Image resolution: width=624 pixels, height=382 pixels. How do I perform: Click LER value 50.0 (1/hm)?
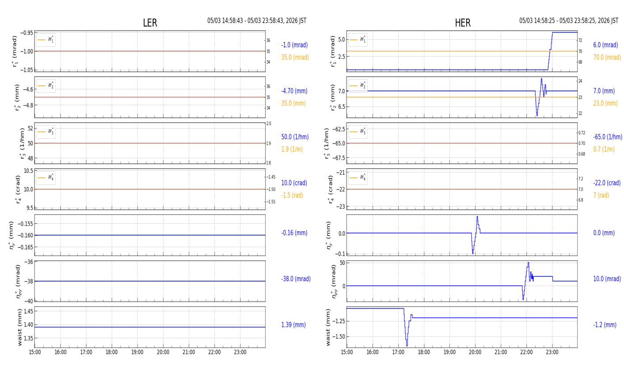point(295,137)
